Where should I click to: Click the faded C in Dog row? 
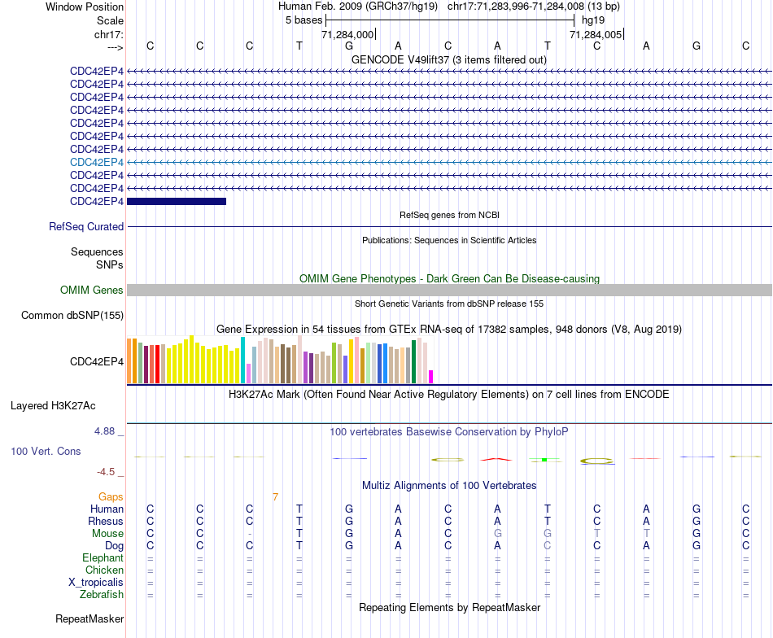[x=548, y=546]
